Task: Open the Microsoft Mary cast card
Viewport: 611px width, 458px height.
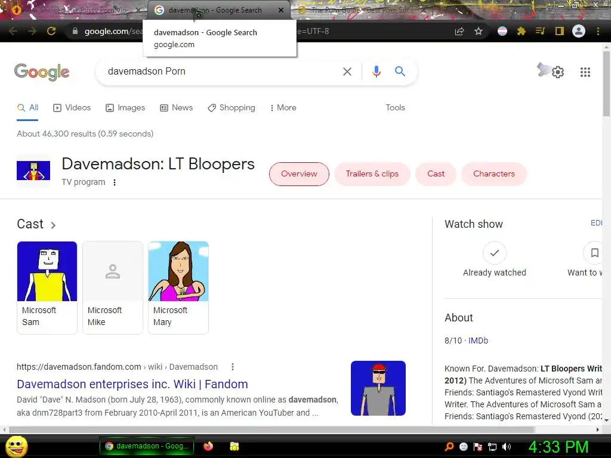Action: pyautogui.click(x=178, y=287)
